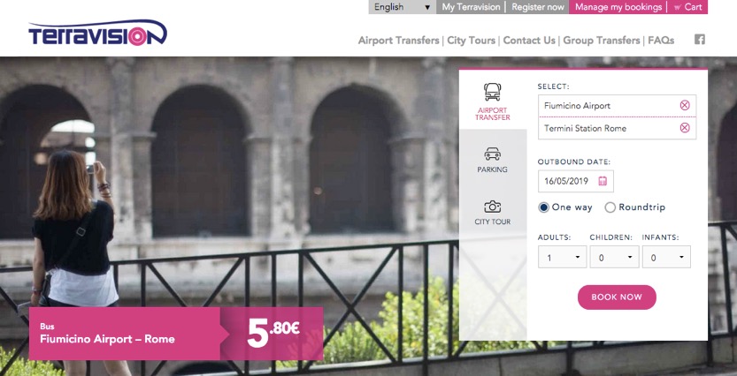Click the 5.80€ price banner
This screenshot has width=737, height=376.
coord(272,334)
